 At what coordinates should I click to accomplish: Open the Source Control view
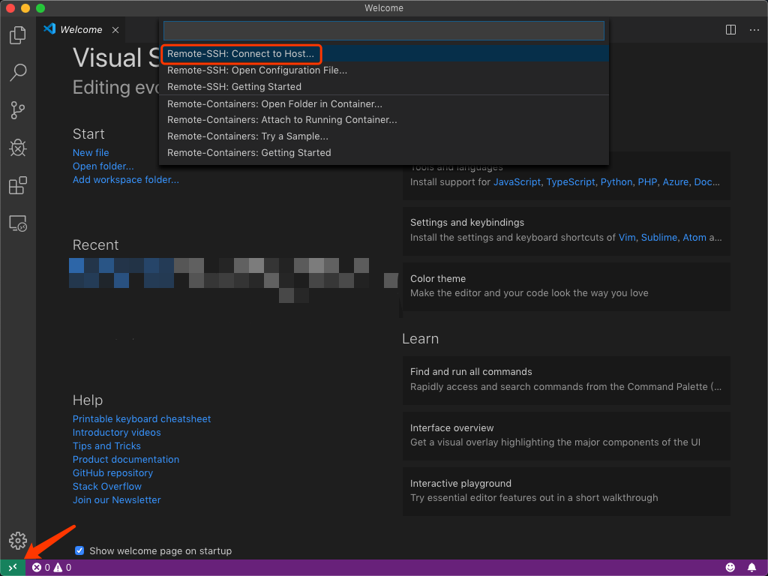[18, 110]
